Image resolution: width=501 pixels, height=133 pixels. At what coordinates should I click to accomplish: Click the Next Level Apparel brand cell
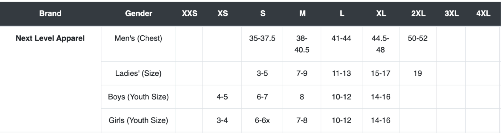pos(50,38)
